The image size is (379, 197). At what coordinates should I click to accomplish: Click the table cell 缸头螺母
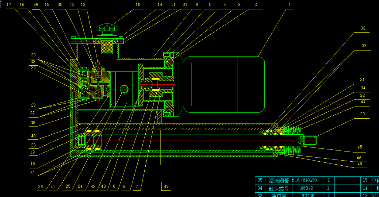(x=279, y=188)
